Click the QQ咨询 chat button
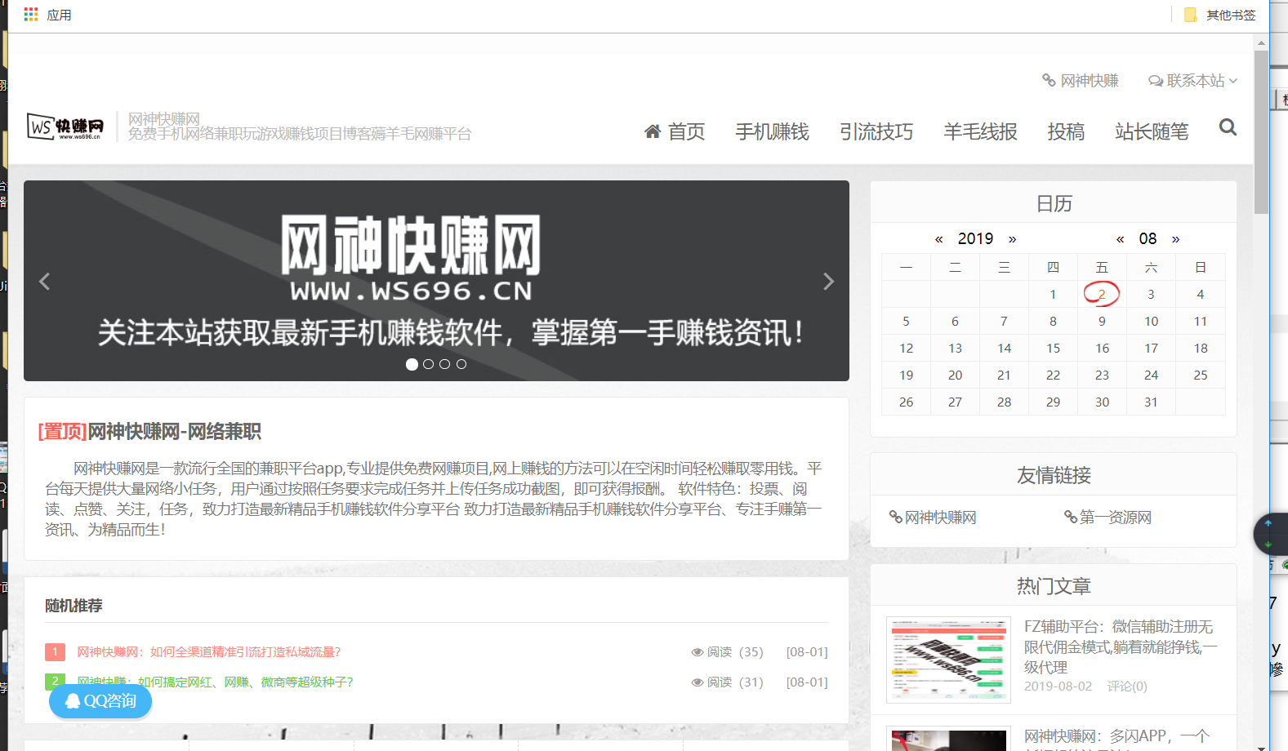The height and width of the screenshot is (751, 1288). point(100,701)
